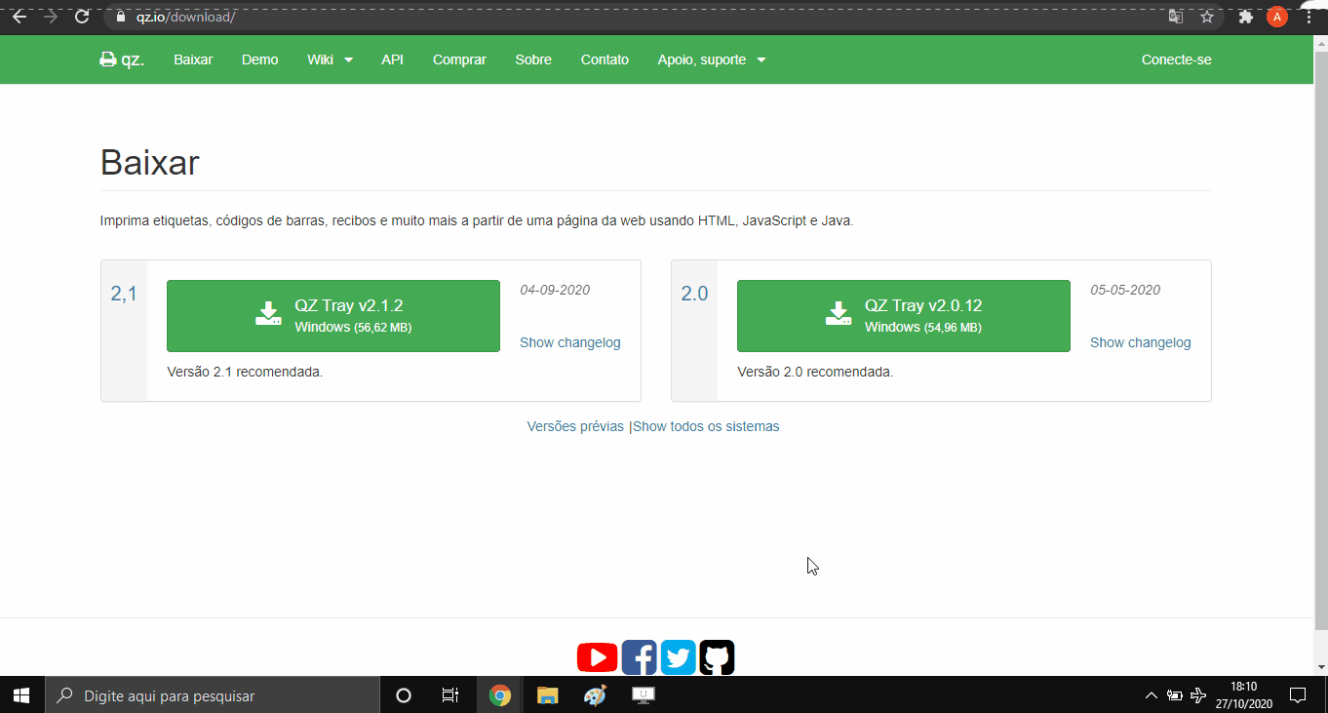Bookmark the page with the star icon
The width and height of the screenshot is (1328, 713).
[x=1207, y=17]
